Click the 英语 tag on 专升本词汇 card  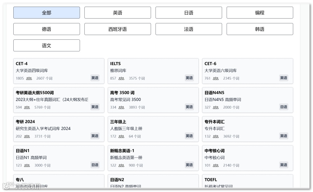283,136
